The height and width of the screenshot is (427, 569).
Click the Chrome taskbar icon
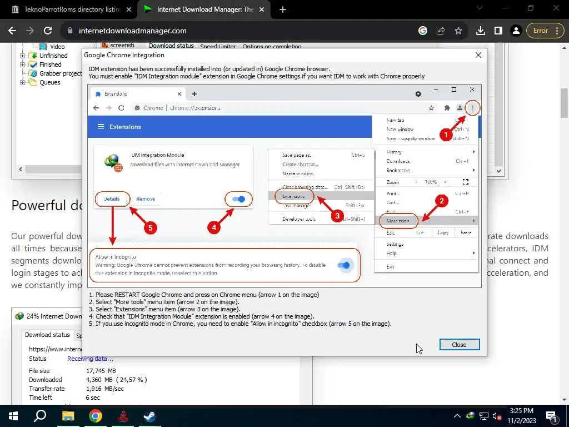coord(96,416)
